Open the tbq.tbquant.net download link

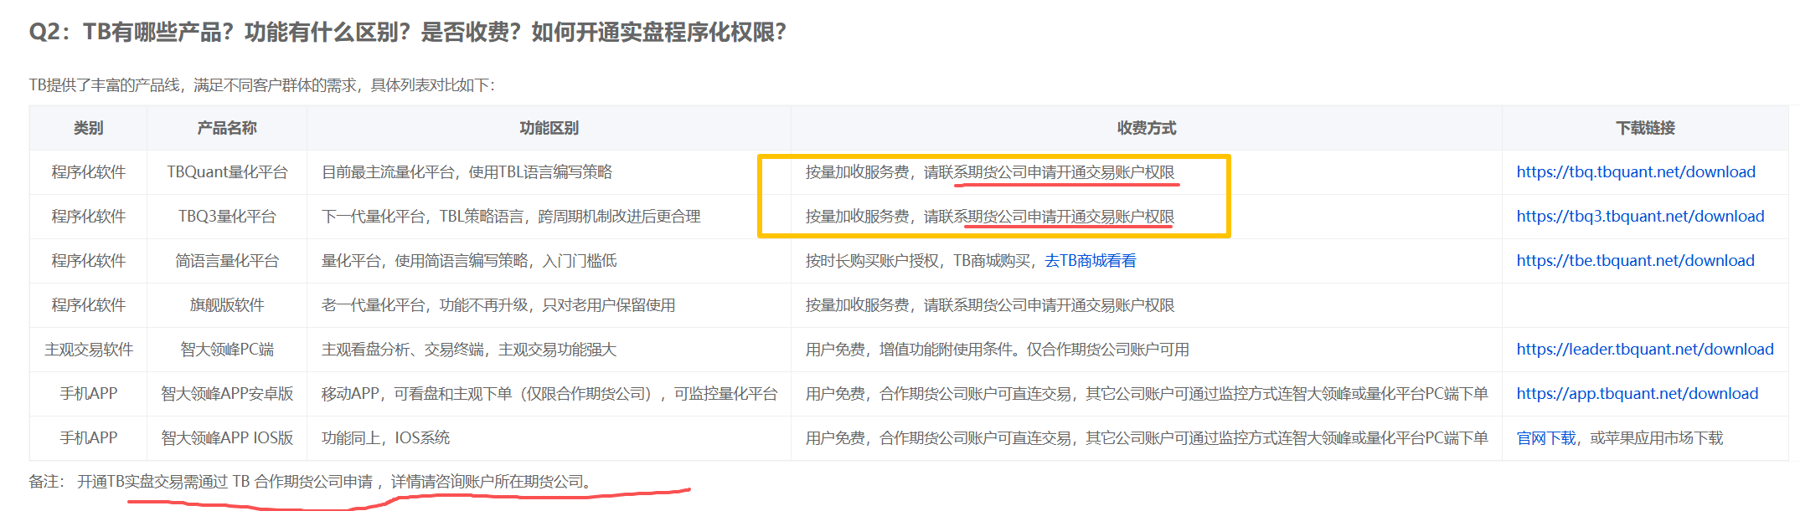pos(1635,172)
